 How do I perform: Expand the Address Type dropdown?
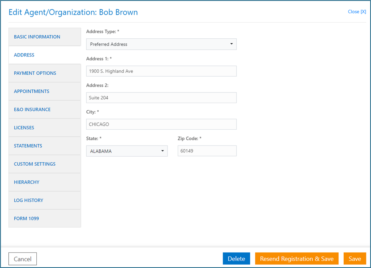click(x=161, y=44)
